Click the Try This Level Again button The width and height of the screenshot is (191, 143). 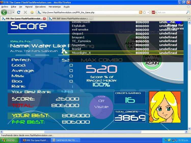tap(152, 60)
